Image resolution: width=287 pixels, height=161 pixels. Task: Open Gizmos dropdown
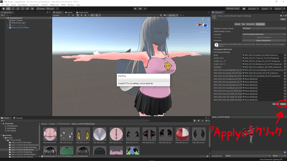173,15
